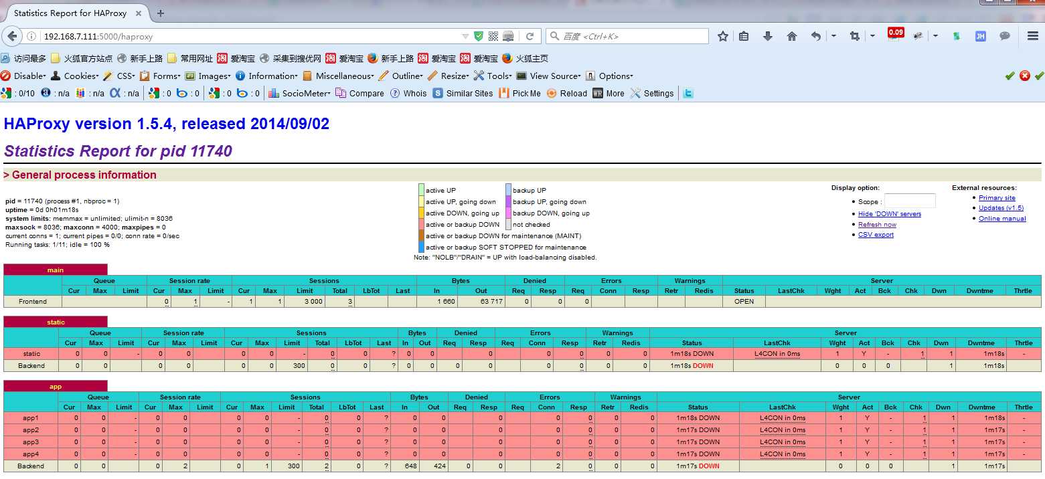Click the app3 server row name
Image resolution: width=1045 pixels, height=479 pixels.
click(x=31, y=442)
